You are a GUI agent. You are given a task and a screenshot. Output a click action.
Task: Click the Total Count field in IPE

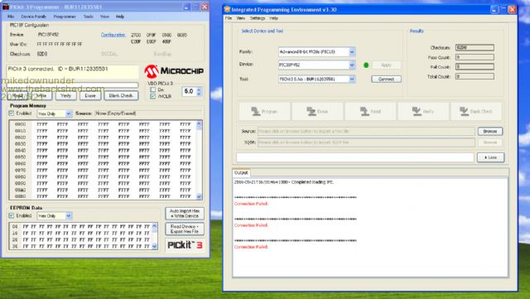pyautogui.click(x=475, y=77)
